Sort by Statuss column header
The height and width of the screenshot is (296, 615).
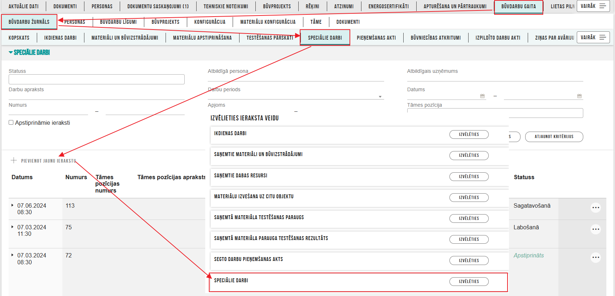(524, 177)
